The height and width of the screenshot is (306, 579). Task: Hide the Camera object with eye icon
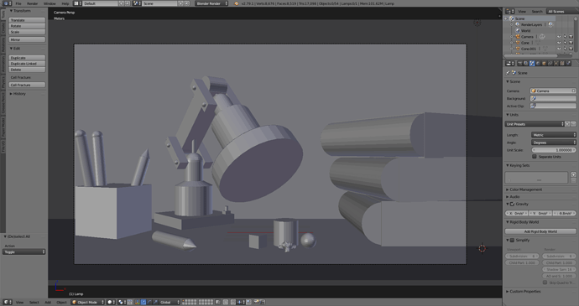tap(559, 37)
